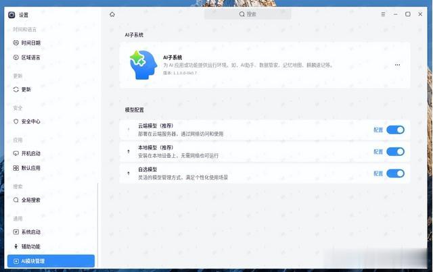The image size is (433, 272).
Task: Click the home icon in top bar
Action: pyautogui.click(x=112, y=14)
